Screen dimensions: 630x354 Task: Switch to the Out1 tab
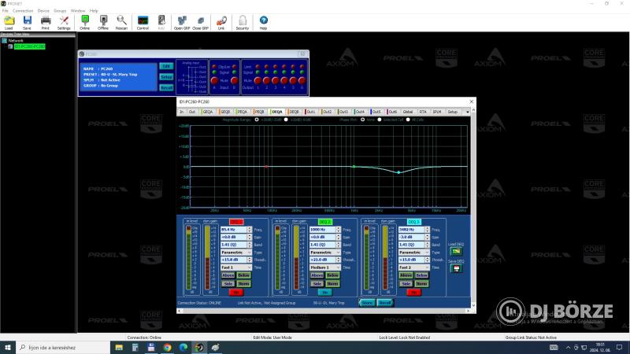[310, 112]
